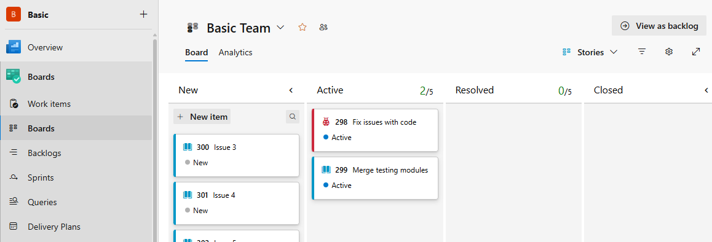The height and width of the screenshot is (242, 712).
Task: Click the Work items clipboard icon
Action: tap(14, 104)
